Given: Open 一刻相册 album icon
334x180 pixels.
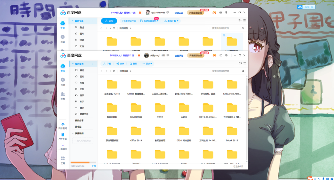Looking at the screenshot, I should pyautogui.click(x=62, y=145).
